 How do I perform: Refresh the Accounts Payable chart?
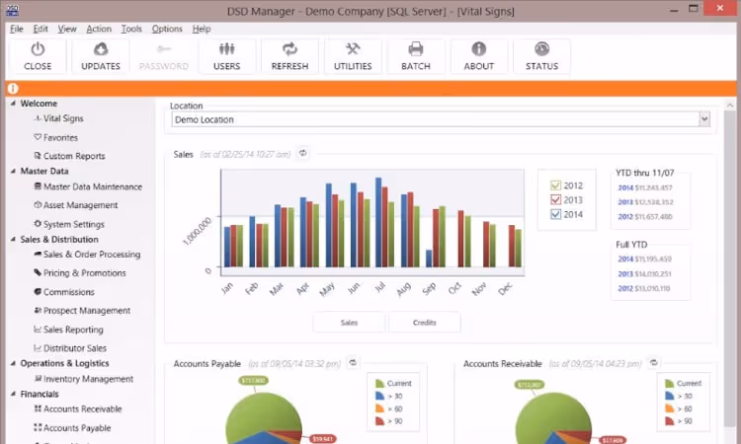[353, 363]
